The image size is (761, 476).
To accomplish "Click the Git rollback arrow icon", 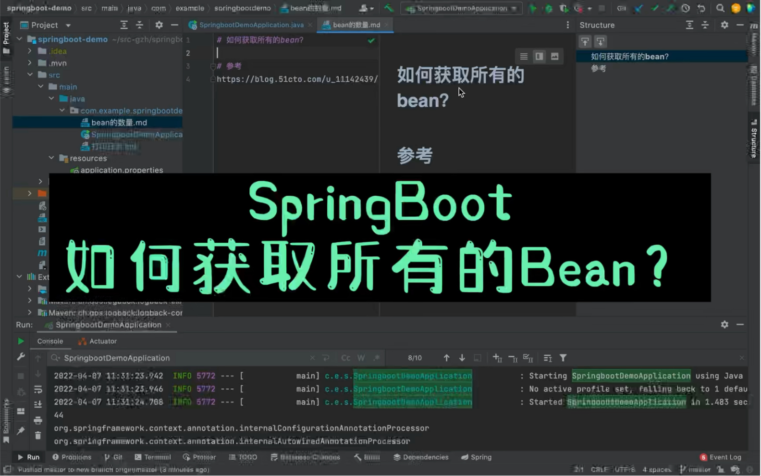I will pyautogui.click(x=701, y=8).
